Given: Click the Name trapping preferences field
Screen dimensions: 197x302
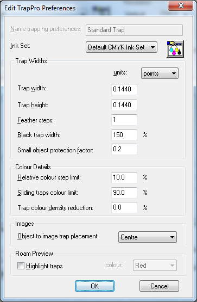Looking at the screenshot, I should pyautogui.click(x=134, y=30).
